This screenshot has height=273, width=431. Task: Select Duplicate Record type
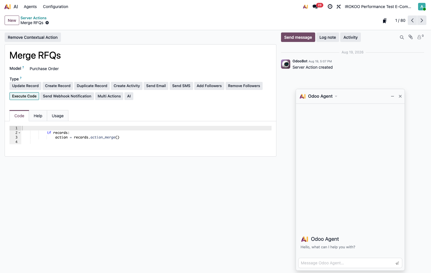click(92, 86)
